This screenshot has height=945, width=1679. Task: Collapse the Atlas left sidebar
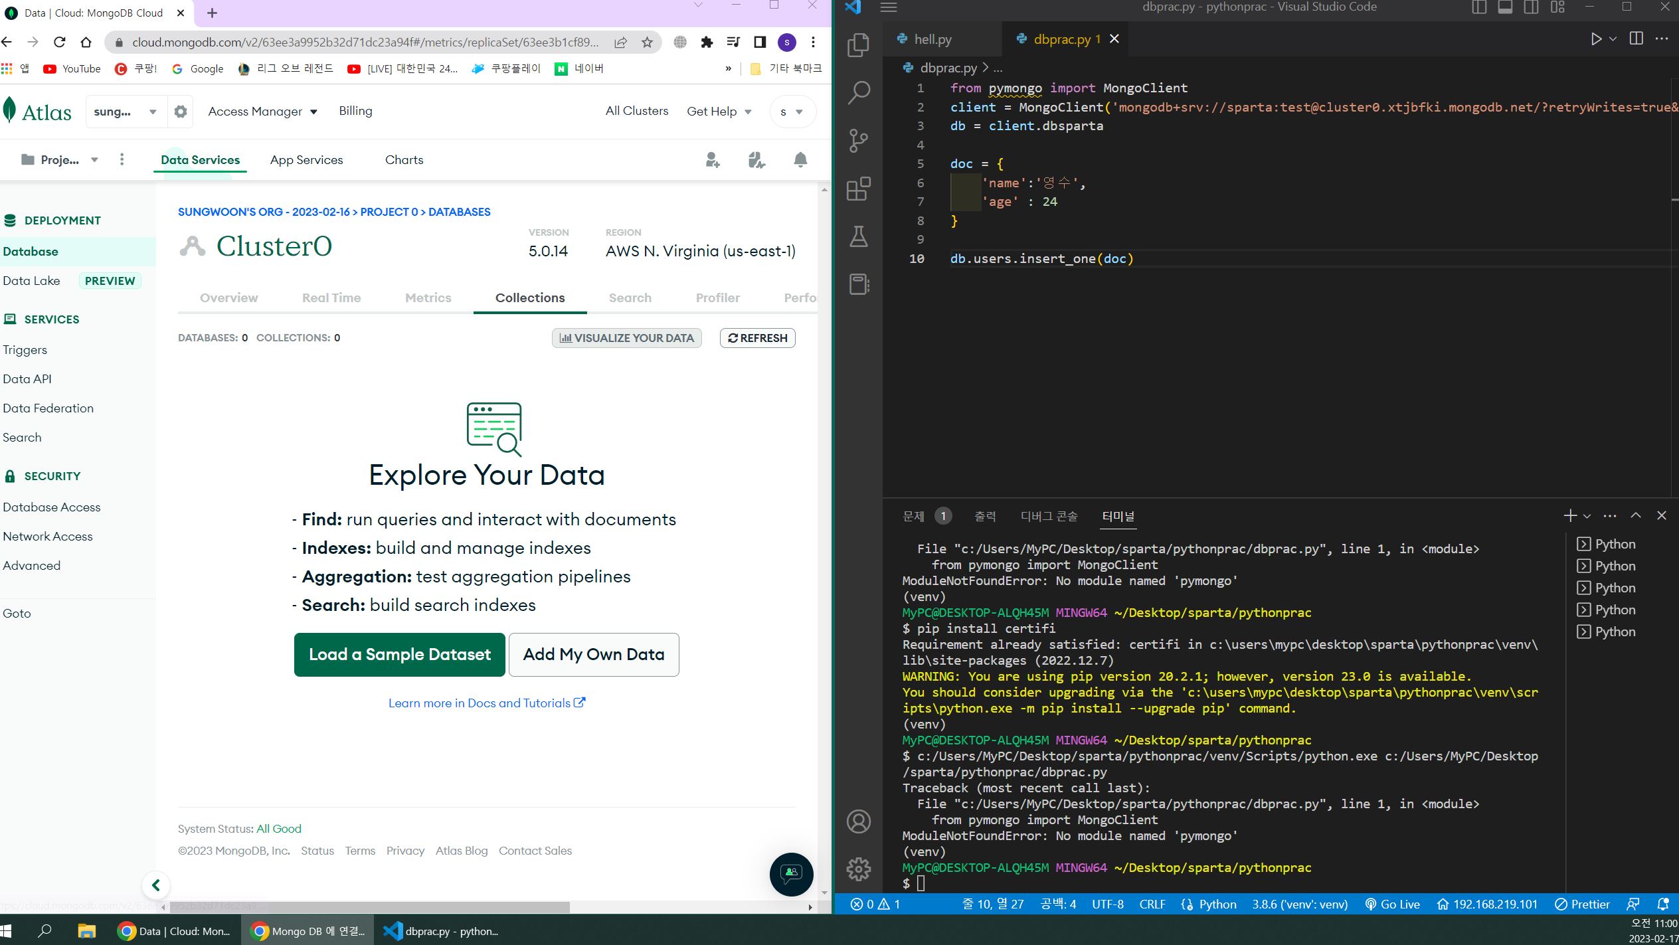156,885
